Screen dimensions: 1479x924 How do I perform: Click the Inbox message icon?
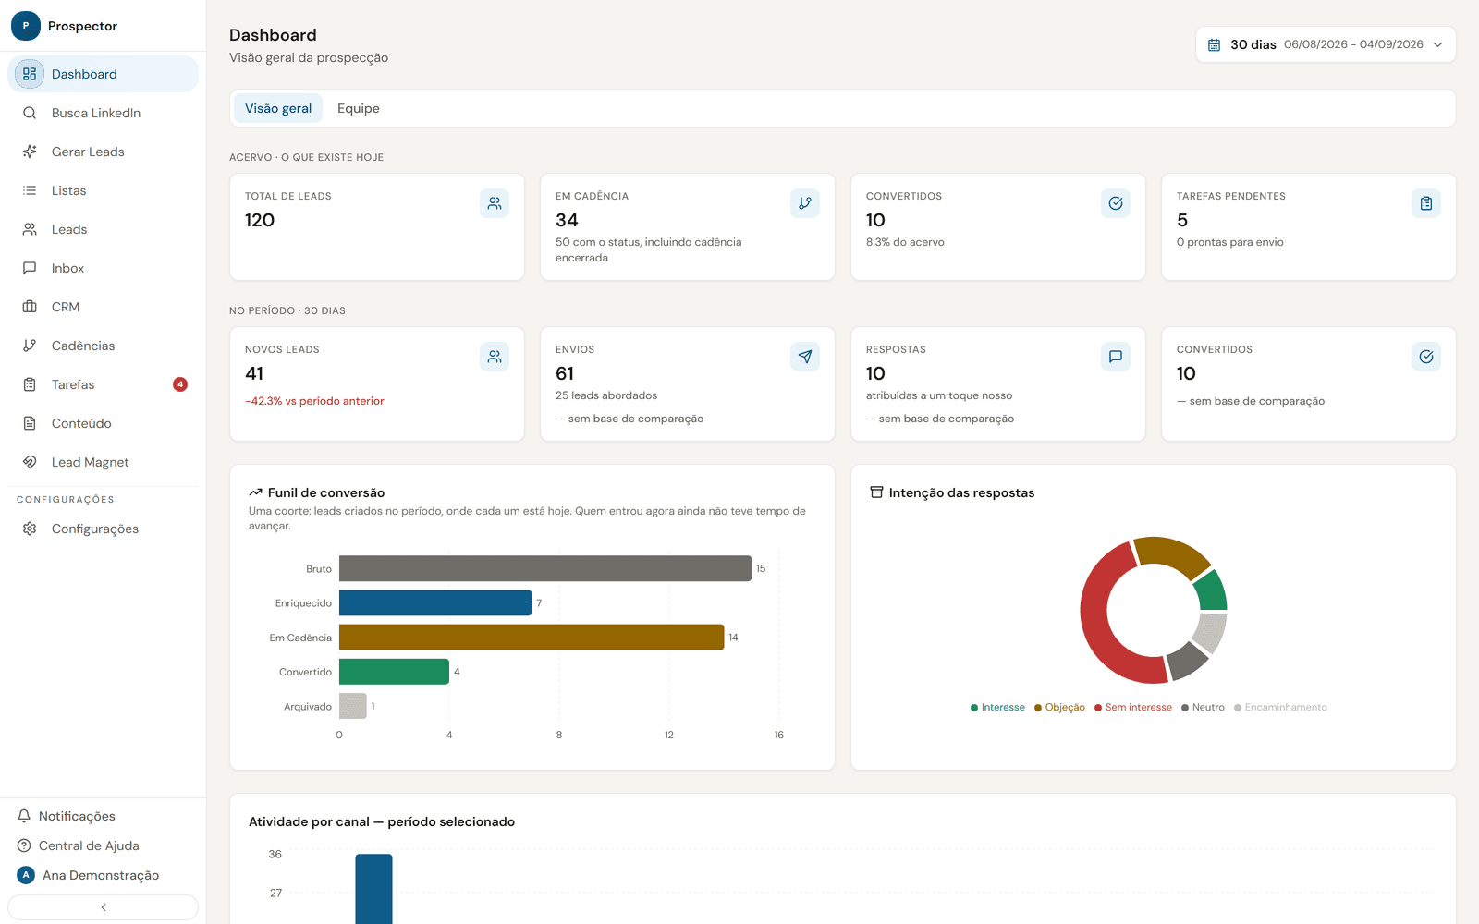point(30,268)
